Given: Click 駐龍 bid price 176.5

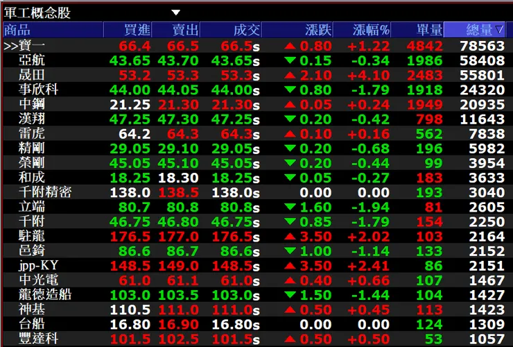Looking at the screenshot, I should point(130,236).
